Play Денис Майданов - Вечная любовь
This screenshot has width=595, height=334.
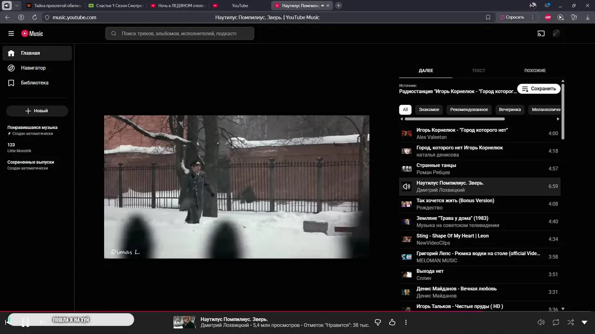pos(480,292)
